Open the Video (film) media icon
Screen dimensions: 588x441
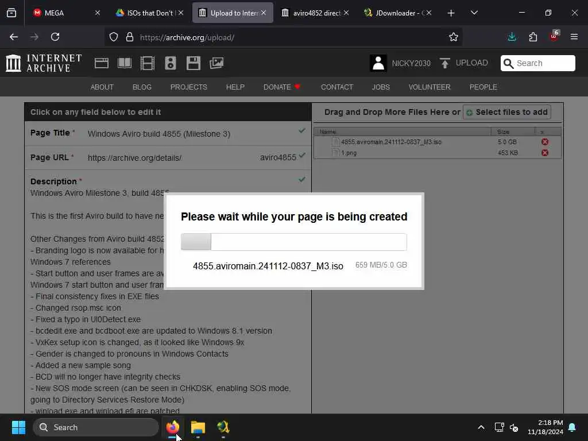click(x=148, y=63)
